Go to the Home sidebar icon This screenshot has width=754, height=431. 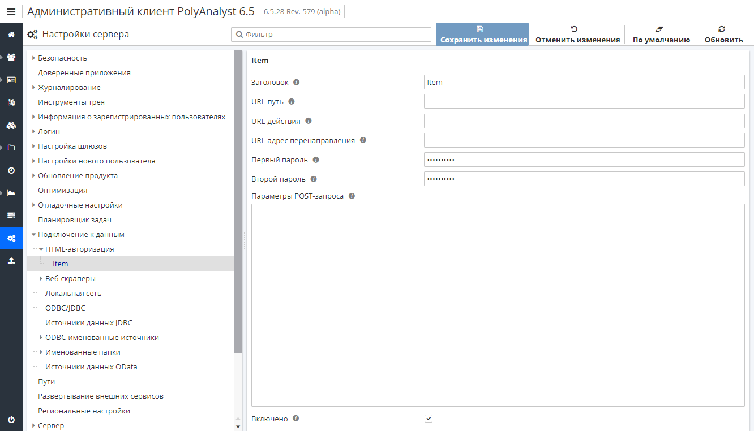click(11, 35)
